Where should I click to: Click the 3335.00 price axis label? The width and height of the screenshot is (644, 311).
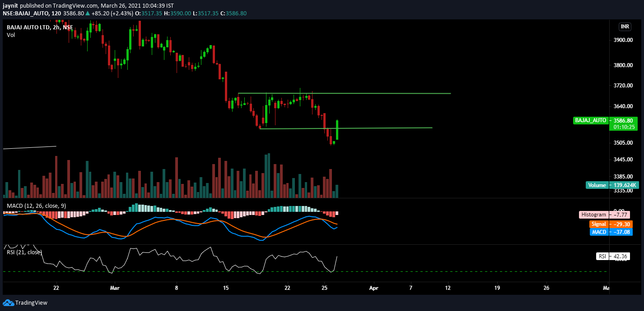624,191
